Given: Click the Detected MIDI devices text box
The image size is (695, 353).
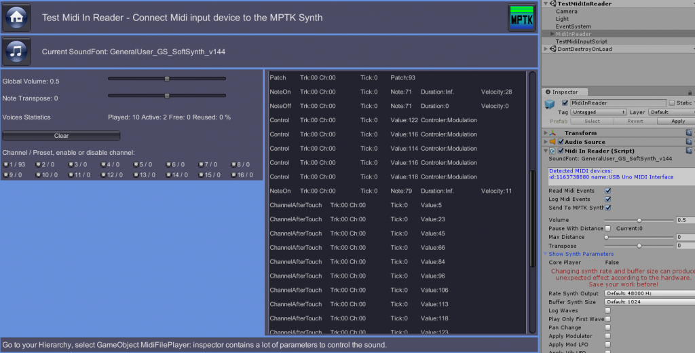Looking at the screenshot, I should click(x=621, y=176).
